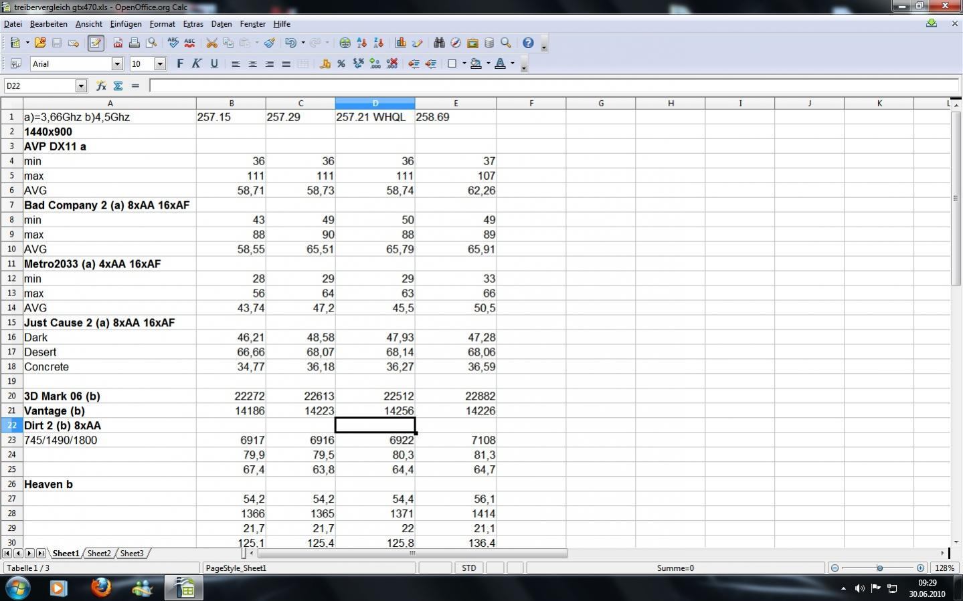The height and width of the screenshot is (601, 963).
Task: Insert a Chart icon
Action: [x=401, y=43]
